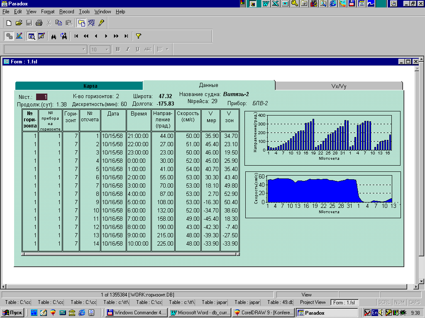Open the font name dropdown
425x318 pixels.
83,49
